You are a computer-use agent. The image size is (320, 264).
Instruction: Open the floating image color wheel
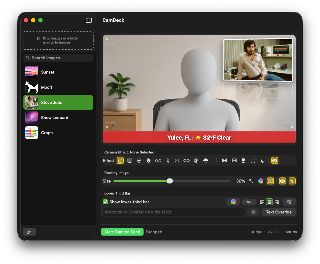261,181
